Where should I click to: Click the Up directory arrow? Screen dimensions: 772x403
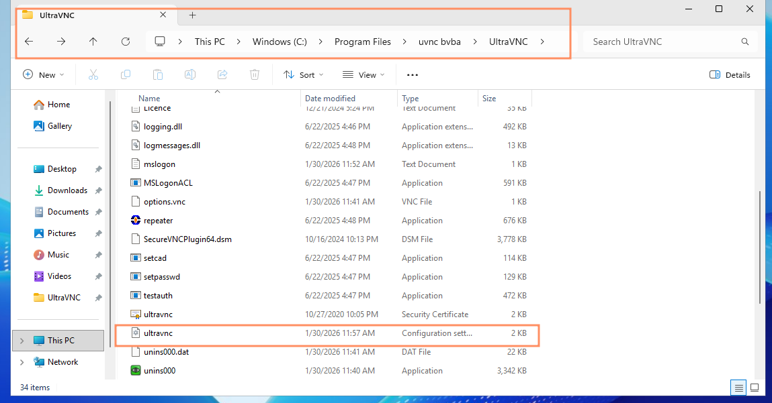(93, 42)
